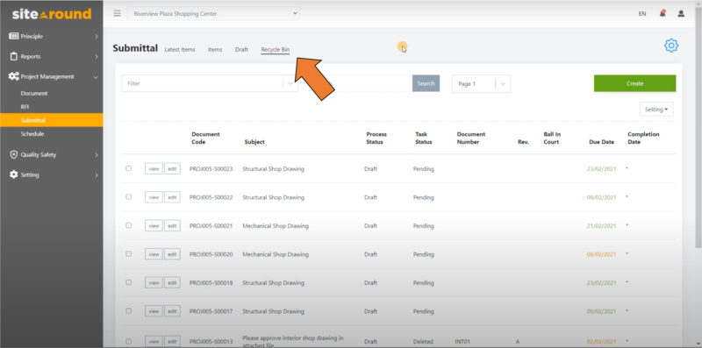Image resolution: width=702 pixels, height=348 pixels.
Task: Switch to the Recycle Bin tab
Action: click(x=276, y=50)
